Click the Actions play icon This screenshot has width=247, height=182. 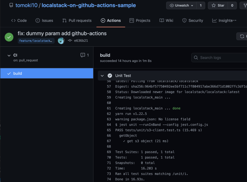coord(103,20)
